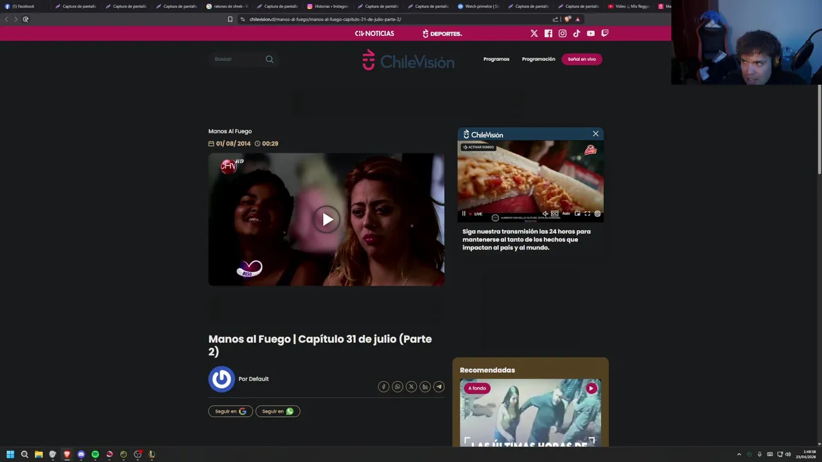The height and width of the screenshot is (462, 822).
Task: Open the A fondo recommended thumbnail
Action: point(530,413)
